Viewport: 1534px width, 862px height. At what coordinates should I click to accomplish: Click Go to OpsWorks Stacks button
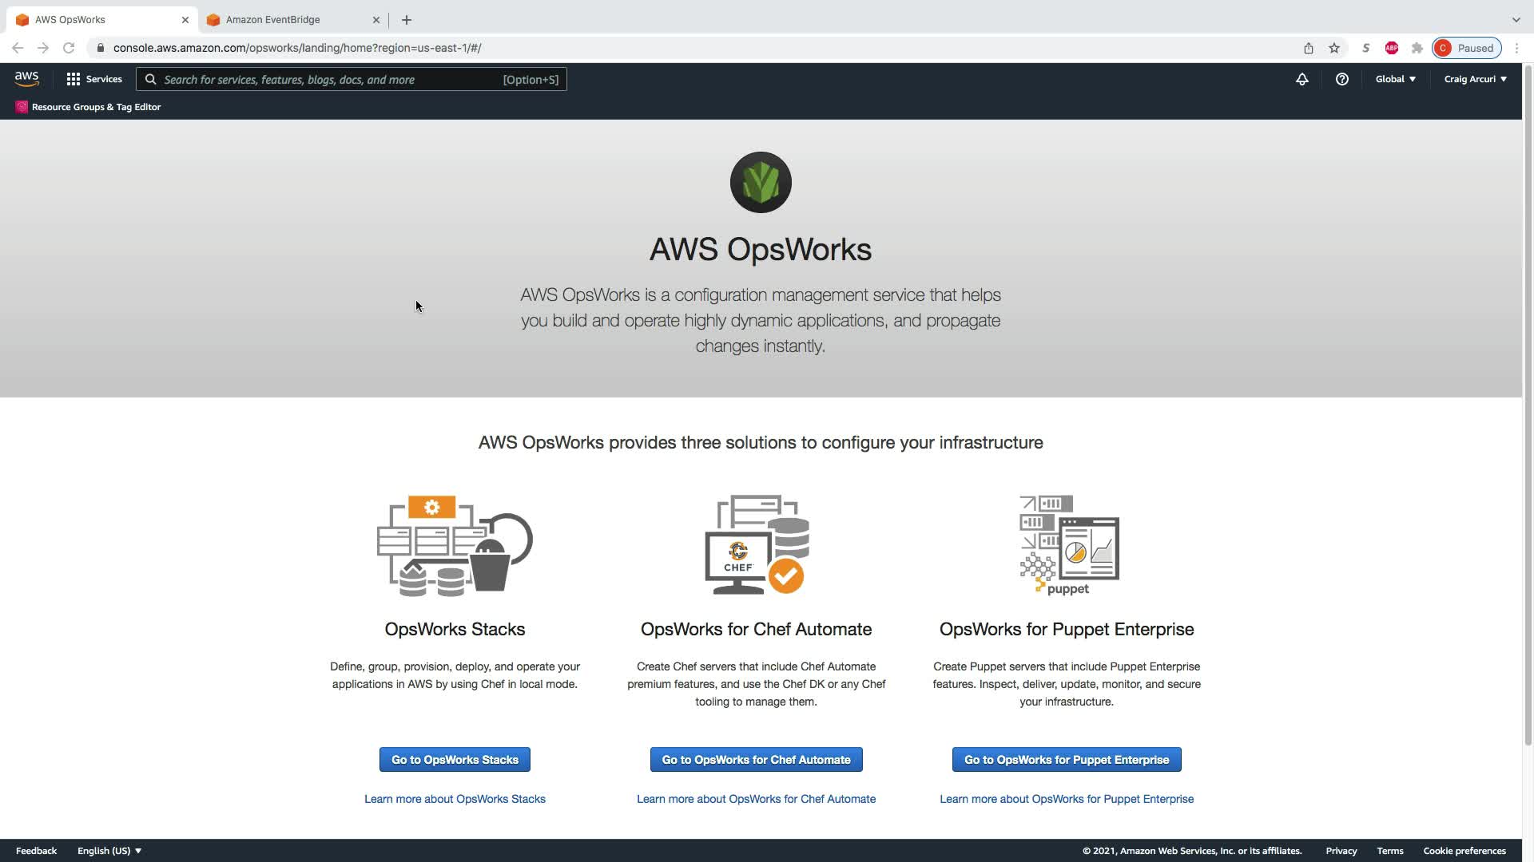tap(455, 760)
